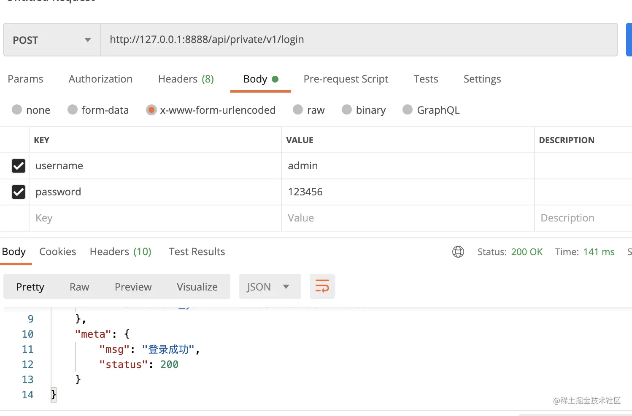Open the Test Results tab
The height and width of the screenshot is (416, 632).
[x=197, y=252]
